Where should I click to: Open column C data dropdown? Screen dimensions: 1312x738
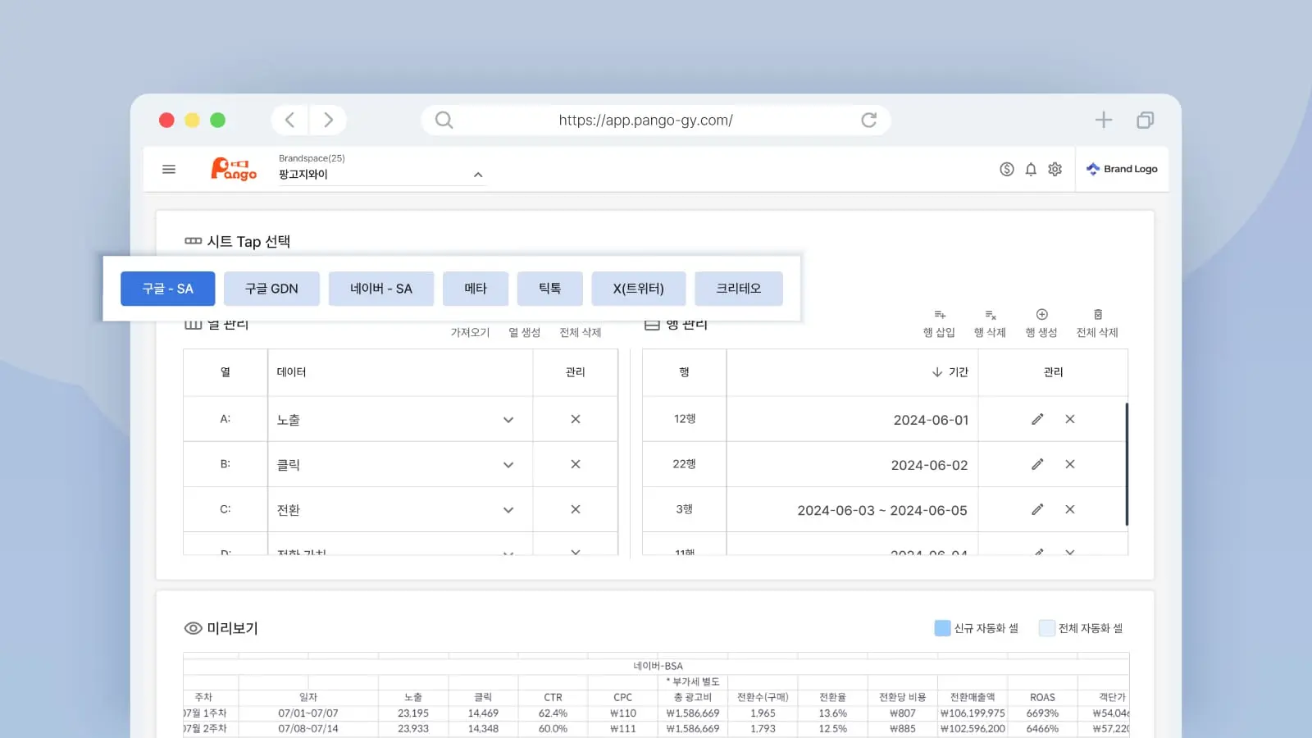tap(508, 510)
